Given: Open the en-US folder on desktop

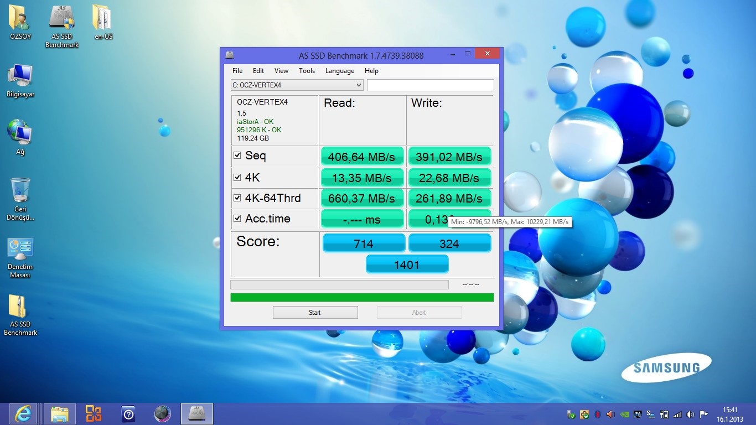Looking at the screenshot, I should click(103, 22).
